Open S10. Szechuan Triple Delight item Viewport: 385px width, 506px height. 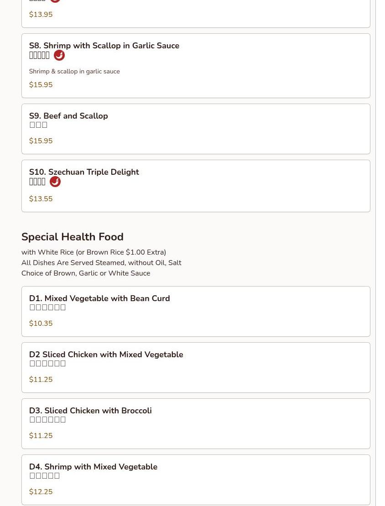click(84, 172)
